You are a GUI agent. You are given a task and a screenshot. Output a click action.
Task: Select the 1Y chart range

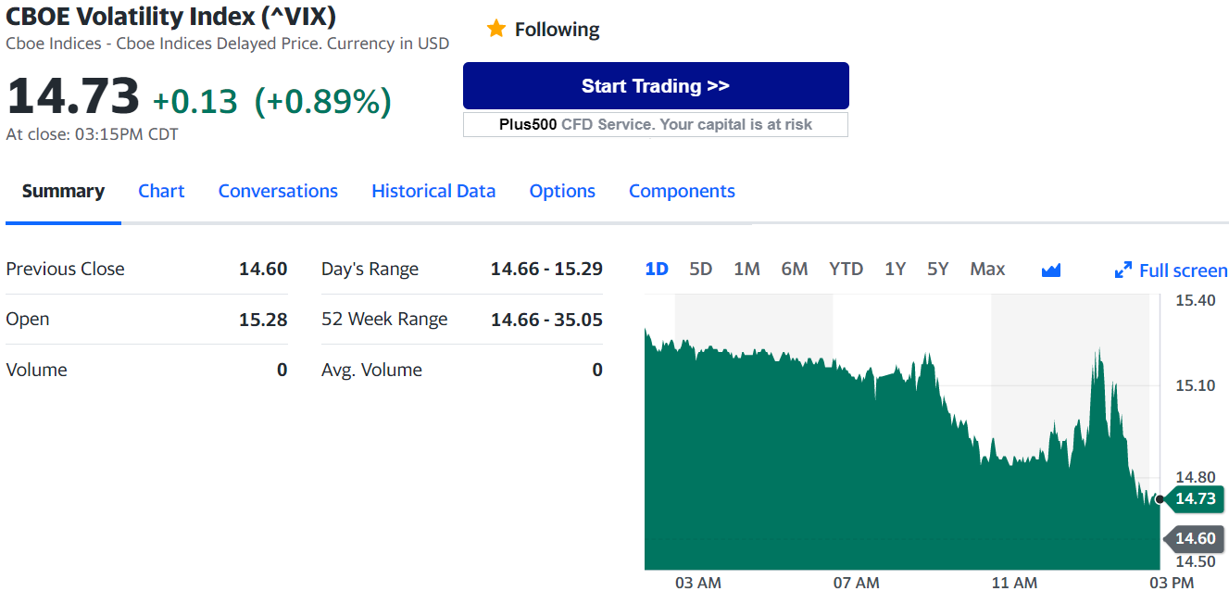click(895, 269)
